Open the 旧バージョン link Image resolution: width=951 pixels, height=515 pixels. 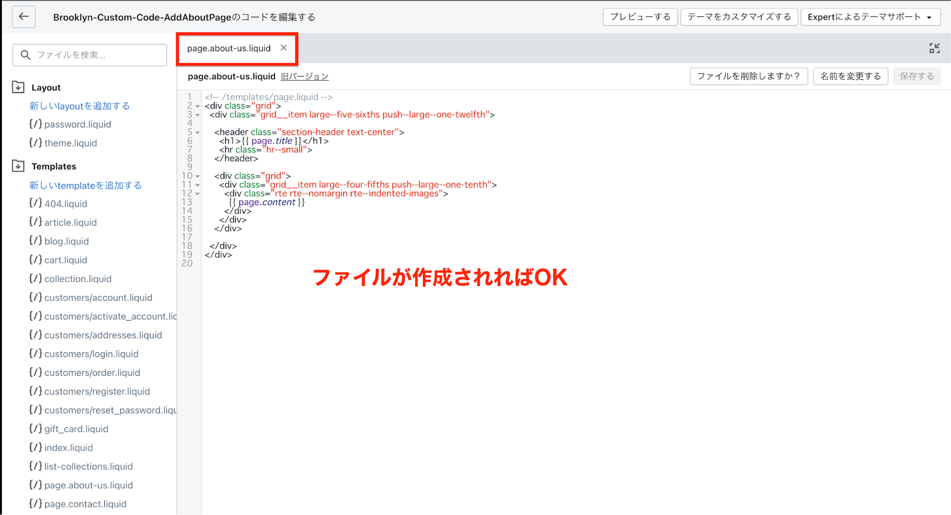[304, 76]
